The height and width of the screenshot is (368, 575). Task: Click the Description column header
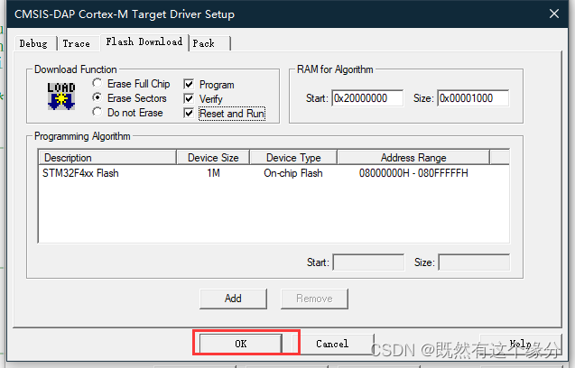(x=107, y=158)
